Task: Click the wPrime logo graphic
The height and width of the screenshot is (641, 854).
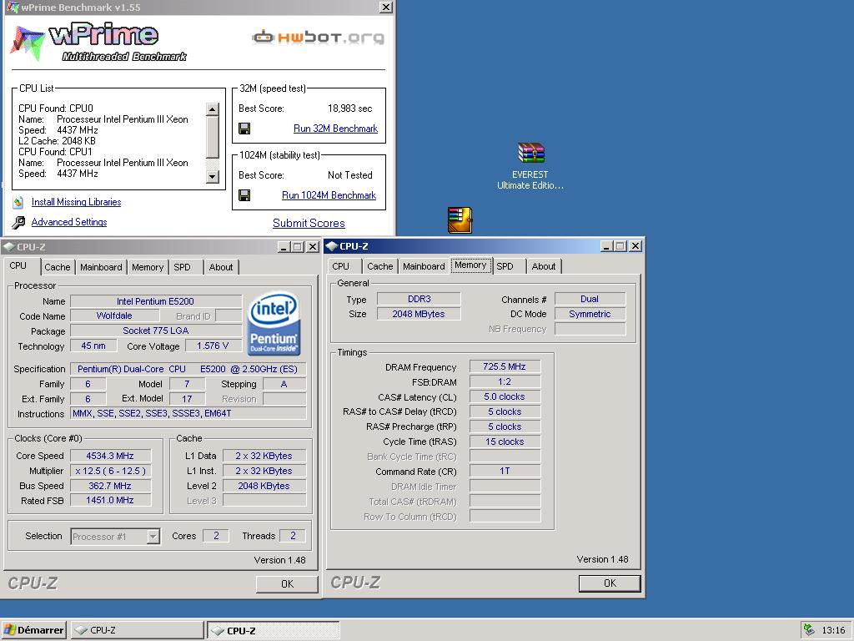Action: coord(98,43)
